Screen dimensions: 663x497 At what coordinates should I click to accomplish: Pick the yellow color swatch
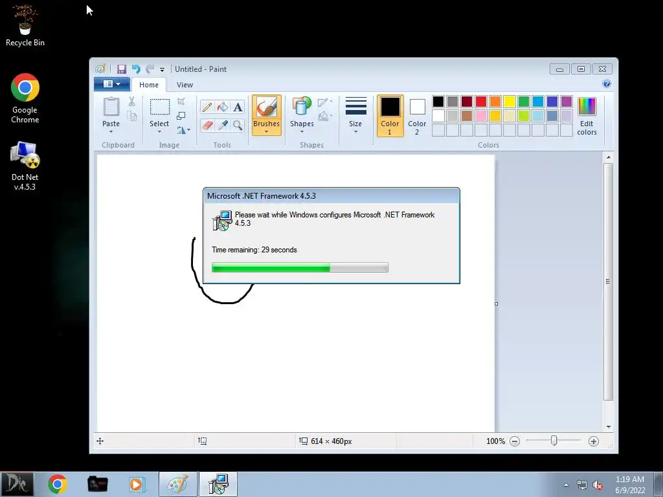pyautogui.click(x=510, y=102)
